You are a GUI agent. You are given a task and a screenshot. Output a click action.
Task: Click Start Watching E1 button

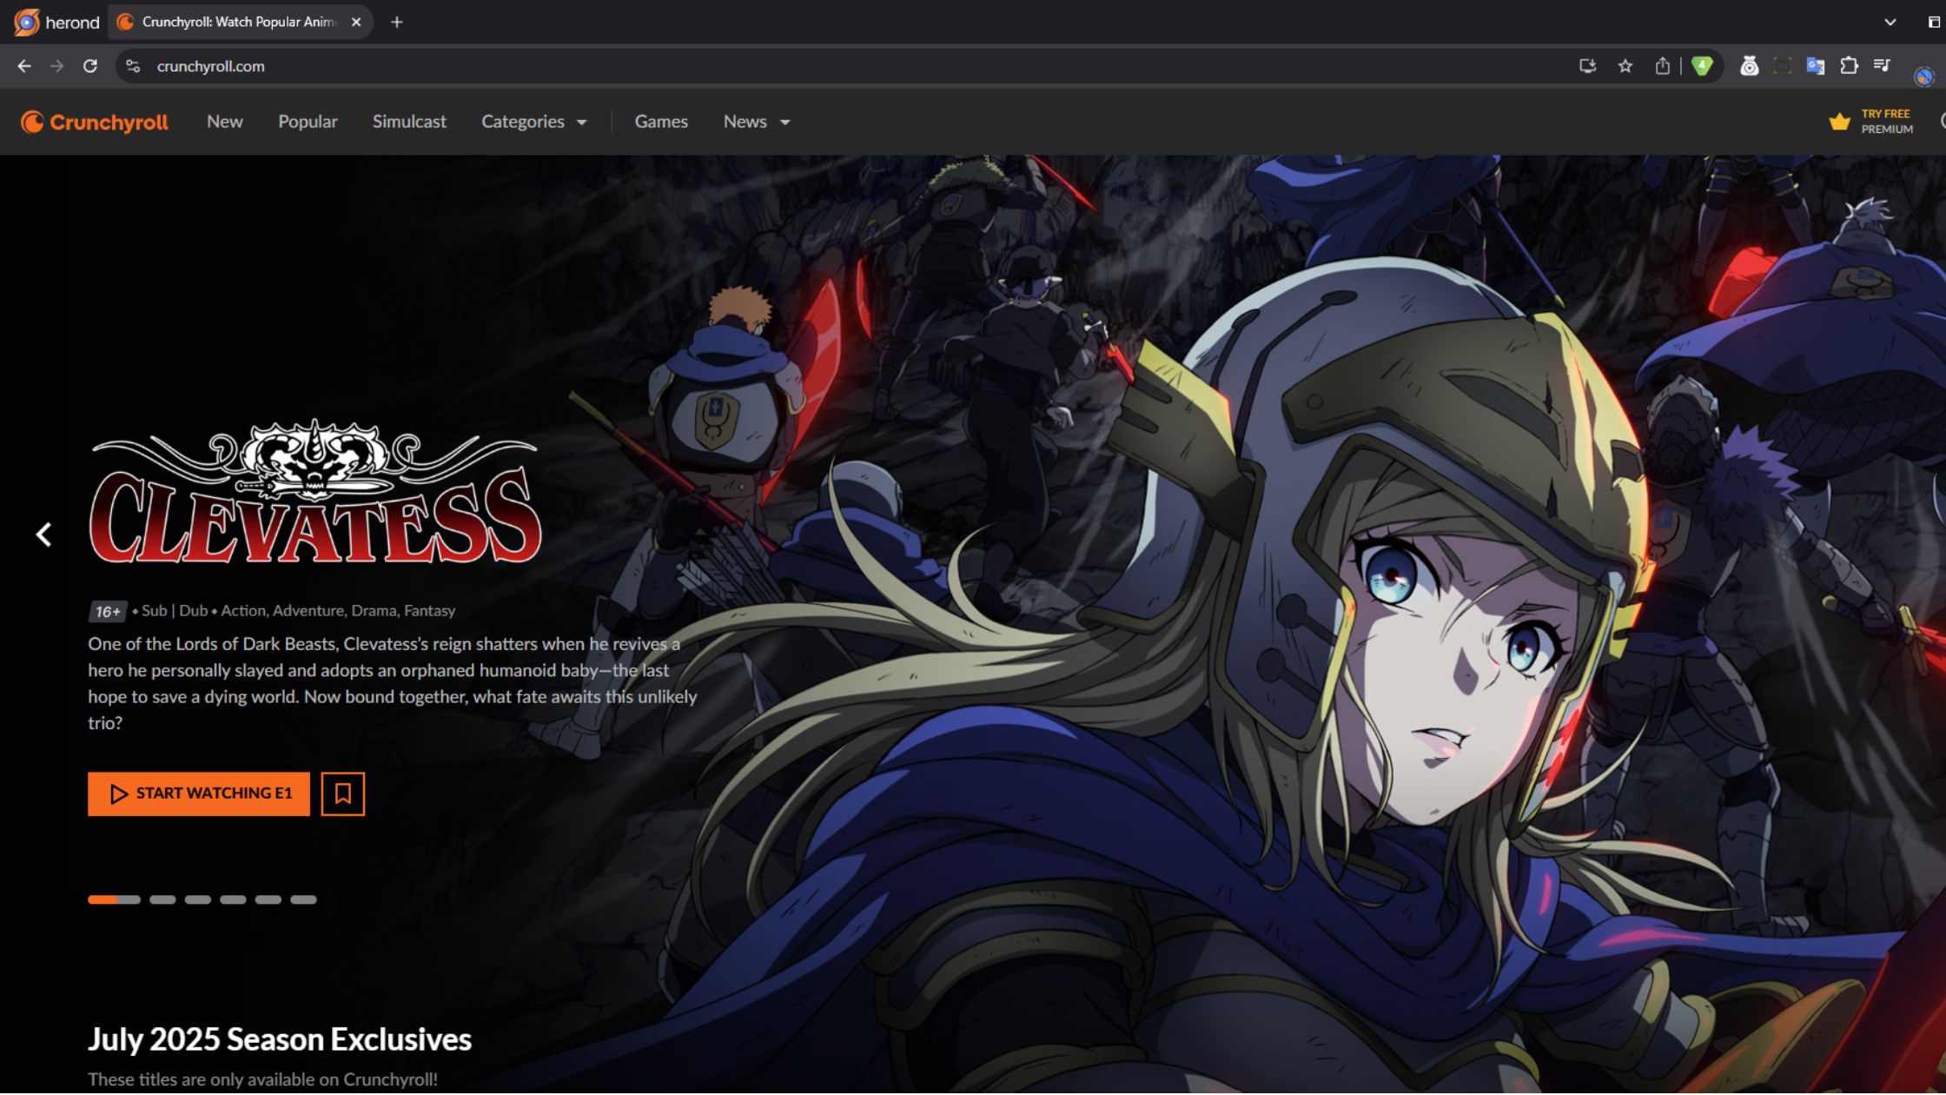tap(199, 793)
